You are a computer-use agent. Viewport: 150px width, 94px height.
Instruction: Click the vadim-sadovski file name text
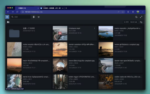(x=128, y=77)
